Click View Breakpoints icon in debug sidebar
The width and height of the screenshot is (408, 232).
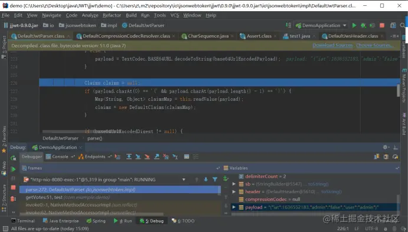pyautogui.click(x=13, y=199)
